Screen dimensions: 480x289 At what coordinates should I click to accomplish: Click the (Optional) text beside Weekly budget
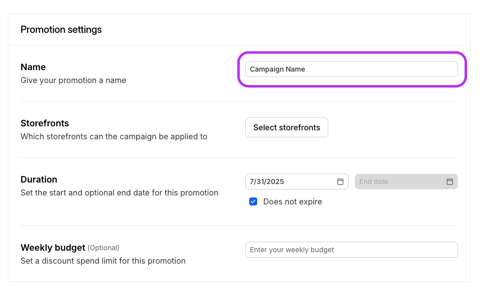tap(103, 248)
